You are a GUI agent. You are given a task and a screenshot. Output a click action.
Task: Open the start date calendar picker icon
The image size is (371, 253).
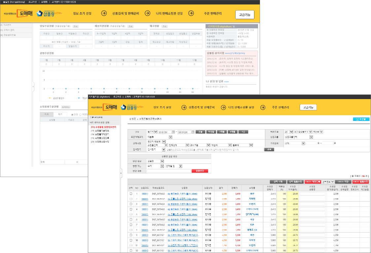point(173,132)
